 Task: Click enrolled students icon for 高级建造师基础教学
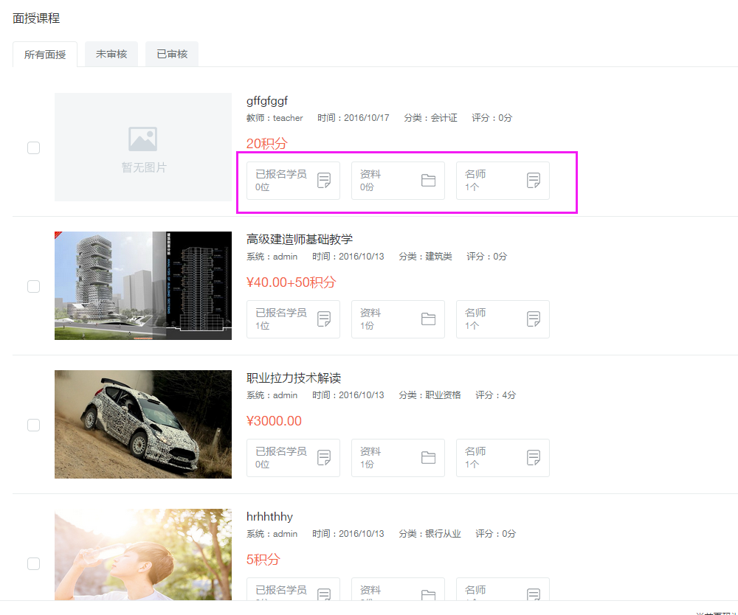324,319
